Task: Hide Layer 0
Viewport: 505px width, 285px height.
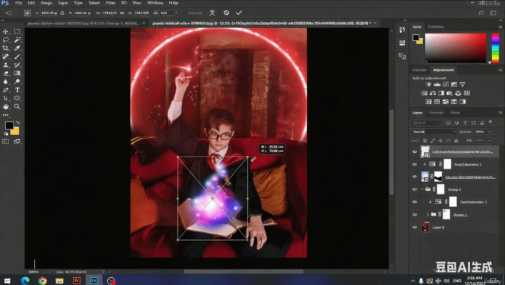Action: click(414, 227)
